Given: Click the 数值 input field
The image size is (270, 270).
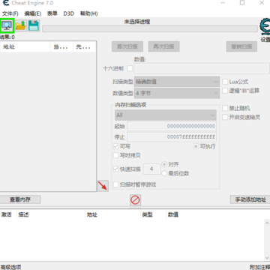Looking at the screenshot, I should [x=202, y=68].
